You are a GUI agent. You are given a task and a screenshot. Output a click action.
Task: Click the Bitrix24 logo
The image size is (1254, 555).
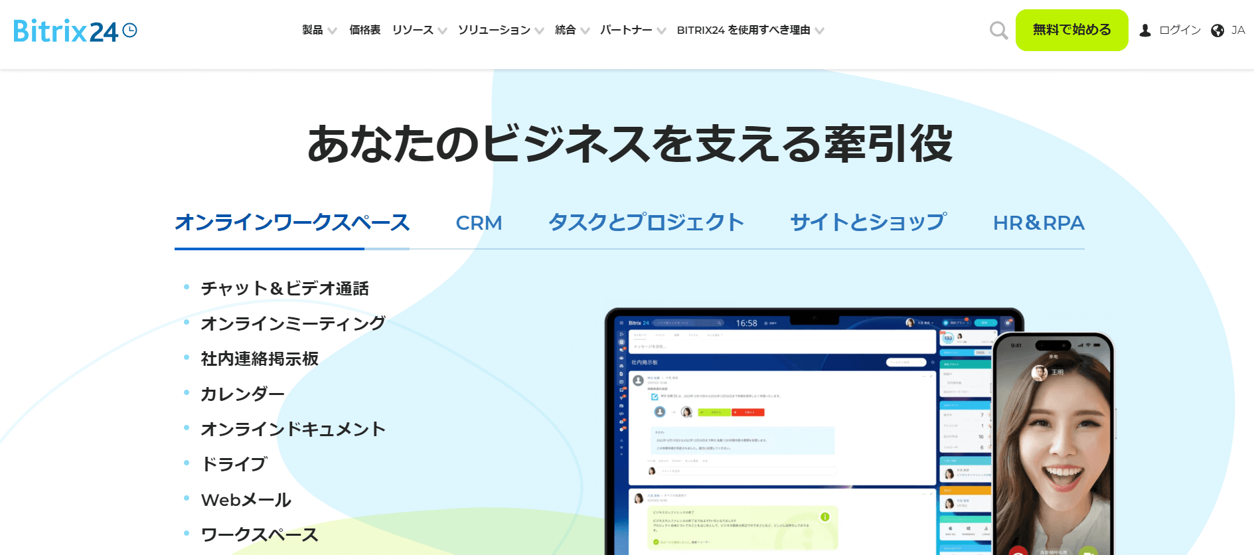[75, 31]
